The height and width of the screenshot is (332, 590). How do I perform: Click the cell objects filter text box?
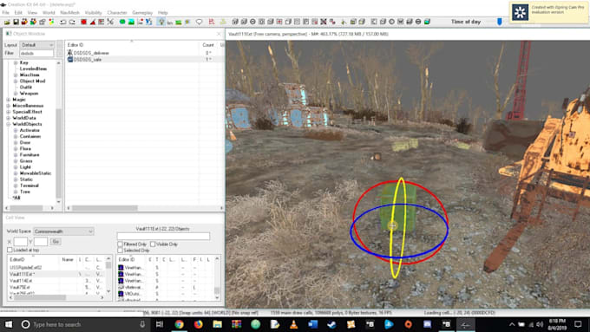click(x=163, y=236)
